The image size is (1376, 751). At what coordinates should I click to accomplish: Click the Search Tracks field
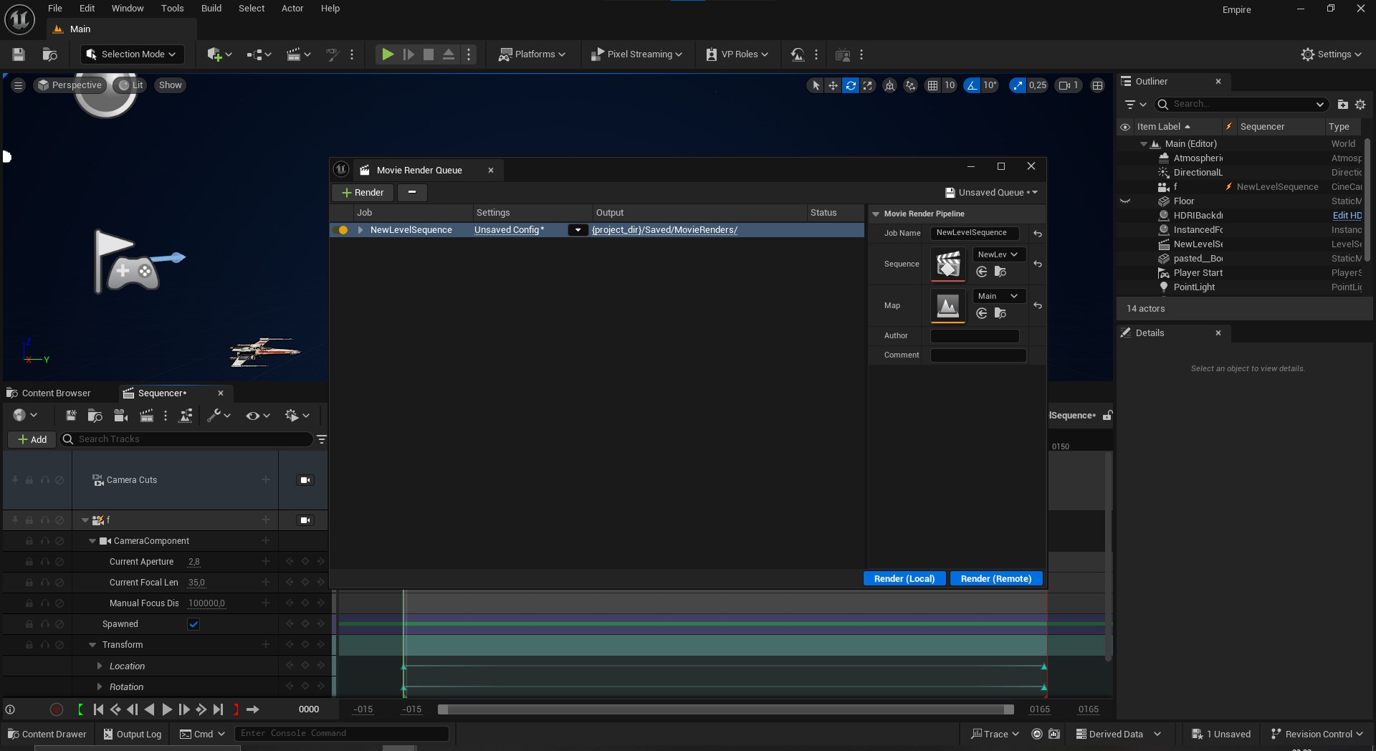click(186, 439)
